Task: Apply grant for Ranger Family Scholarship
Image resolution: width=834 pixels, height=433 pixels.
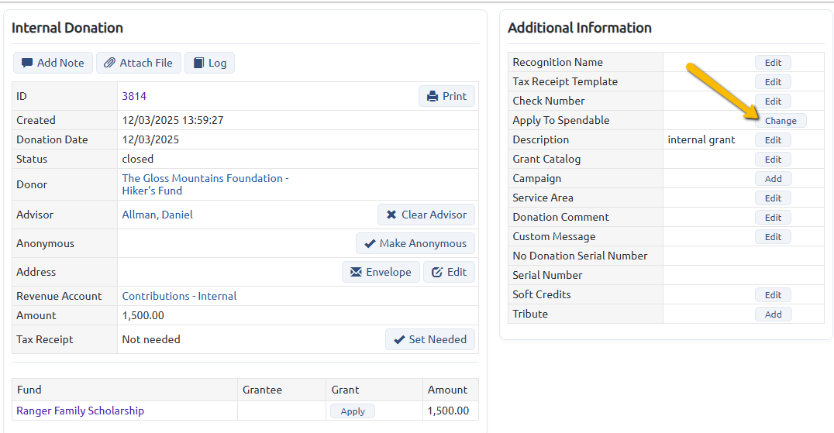Action: point(353,411)
